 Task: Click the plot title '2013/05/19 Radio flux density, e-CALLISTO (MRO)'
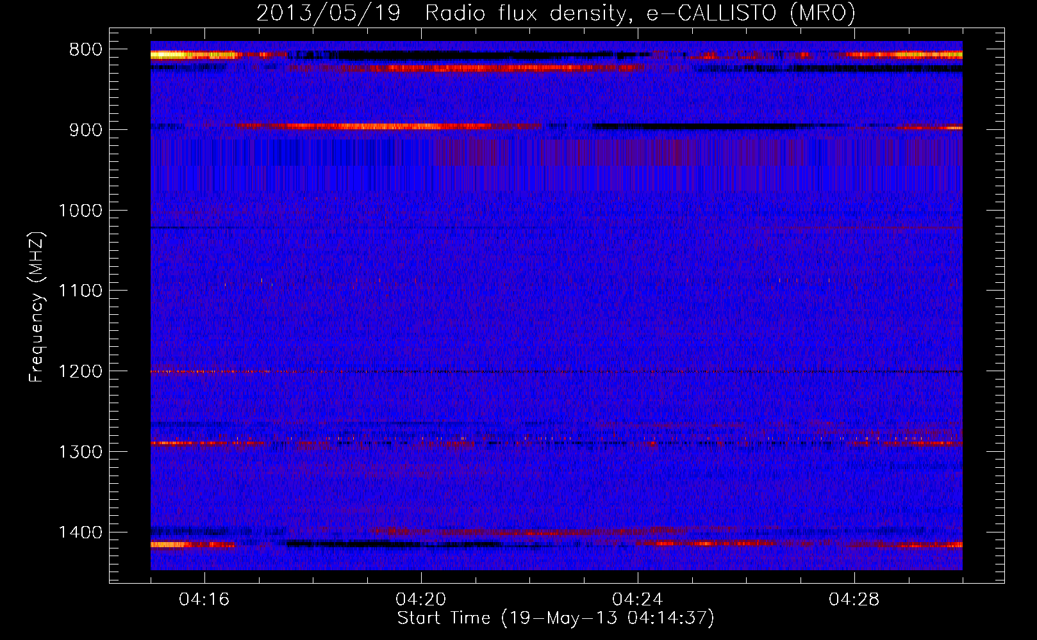click(x=556, y=13)
